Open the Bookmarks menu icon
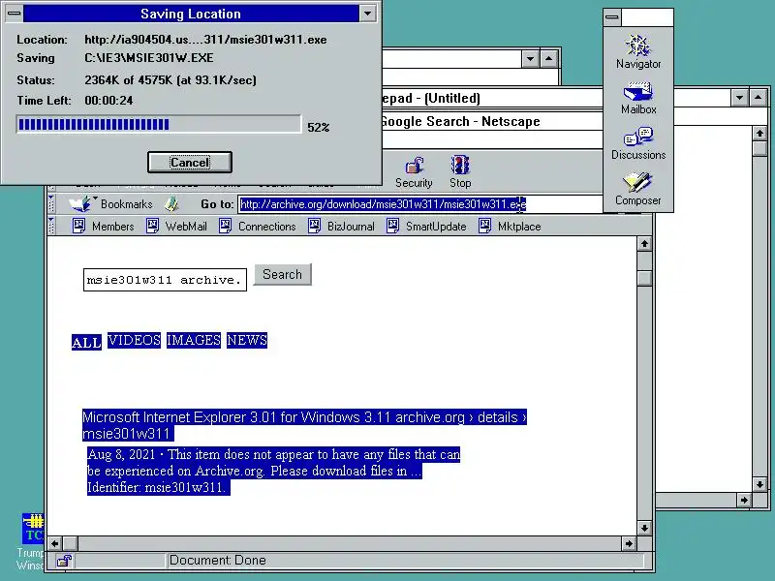Viewport: 775px width, 581px height. coord(79,203)
